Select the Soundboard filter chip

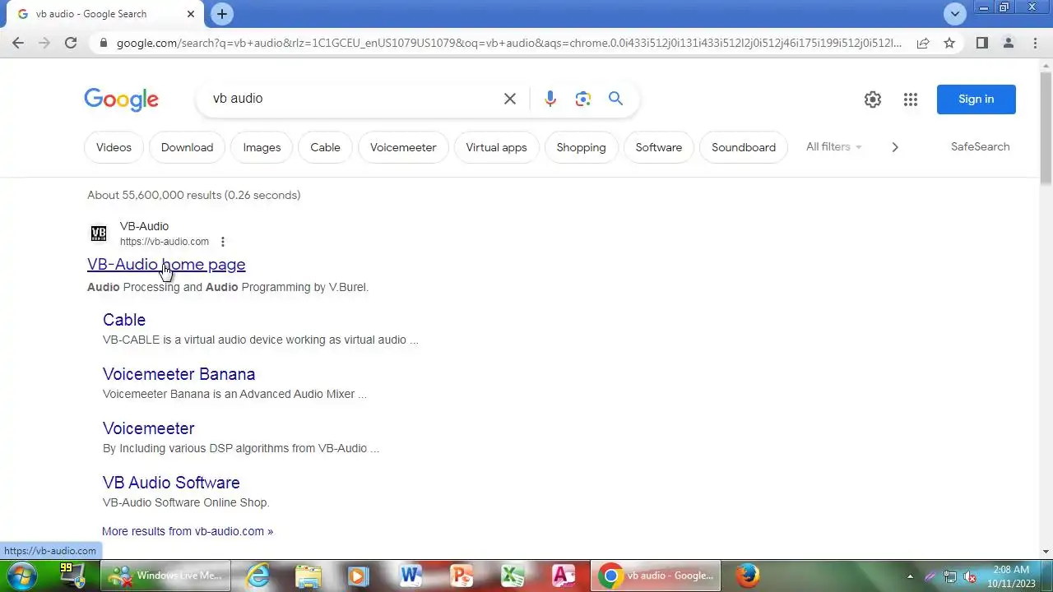coord(744,147)
